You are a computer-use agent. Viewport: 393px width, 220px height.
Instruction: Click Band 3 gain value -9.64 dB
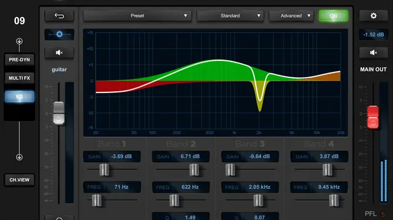pos(259,156)
